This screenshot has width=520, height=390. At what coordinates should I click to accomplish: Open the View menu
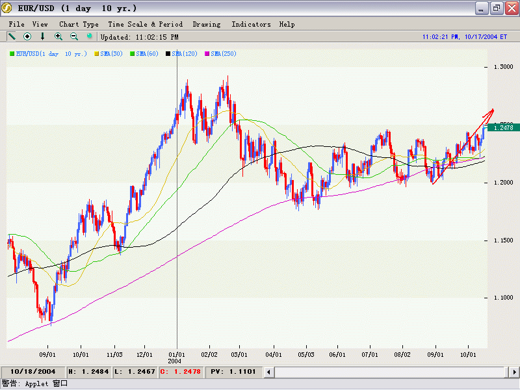pos(40,24)
